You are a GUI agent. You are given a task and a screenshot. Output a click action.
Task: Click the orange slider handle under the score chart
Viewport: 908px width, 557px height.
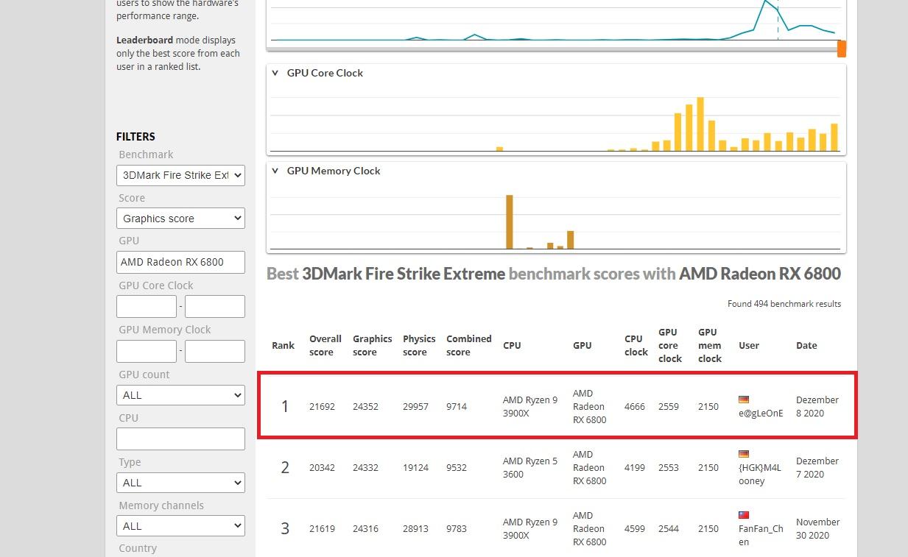tap(842, 49)
